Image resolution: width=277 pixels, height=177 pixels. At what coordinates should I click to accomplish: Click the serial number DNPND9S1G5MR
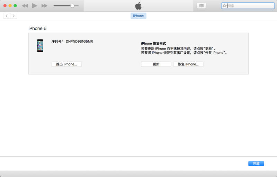pos(79,41)
